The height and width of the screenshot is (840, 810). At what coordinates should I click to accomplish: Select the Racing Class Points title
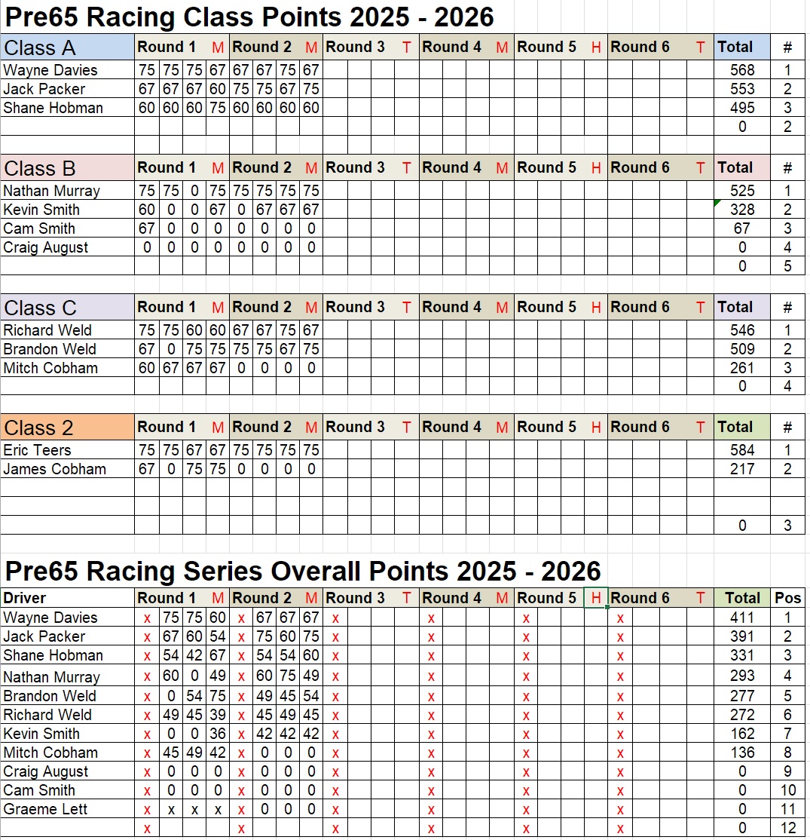pos(249,16)
